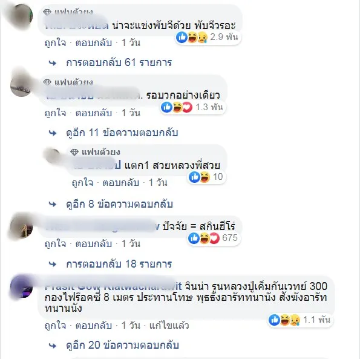This screenshot has width=360, height=359.
Task: Open the 1.1 พัน reactions count
Action: pyautogui.click(x=316, y=320)
